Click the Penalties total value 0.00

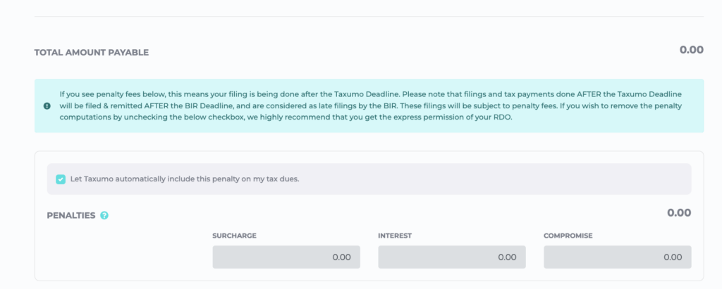[678, 212]
